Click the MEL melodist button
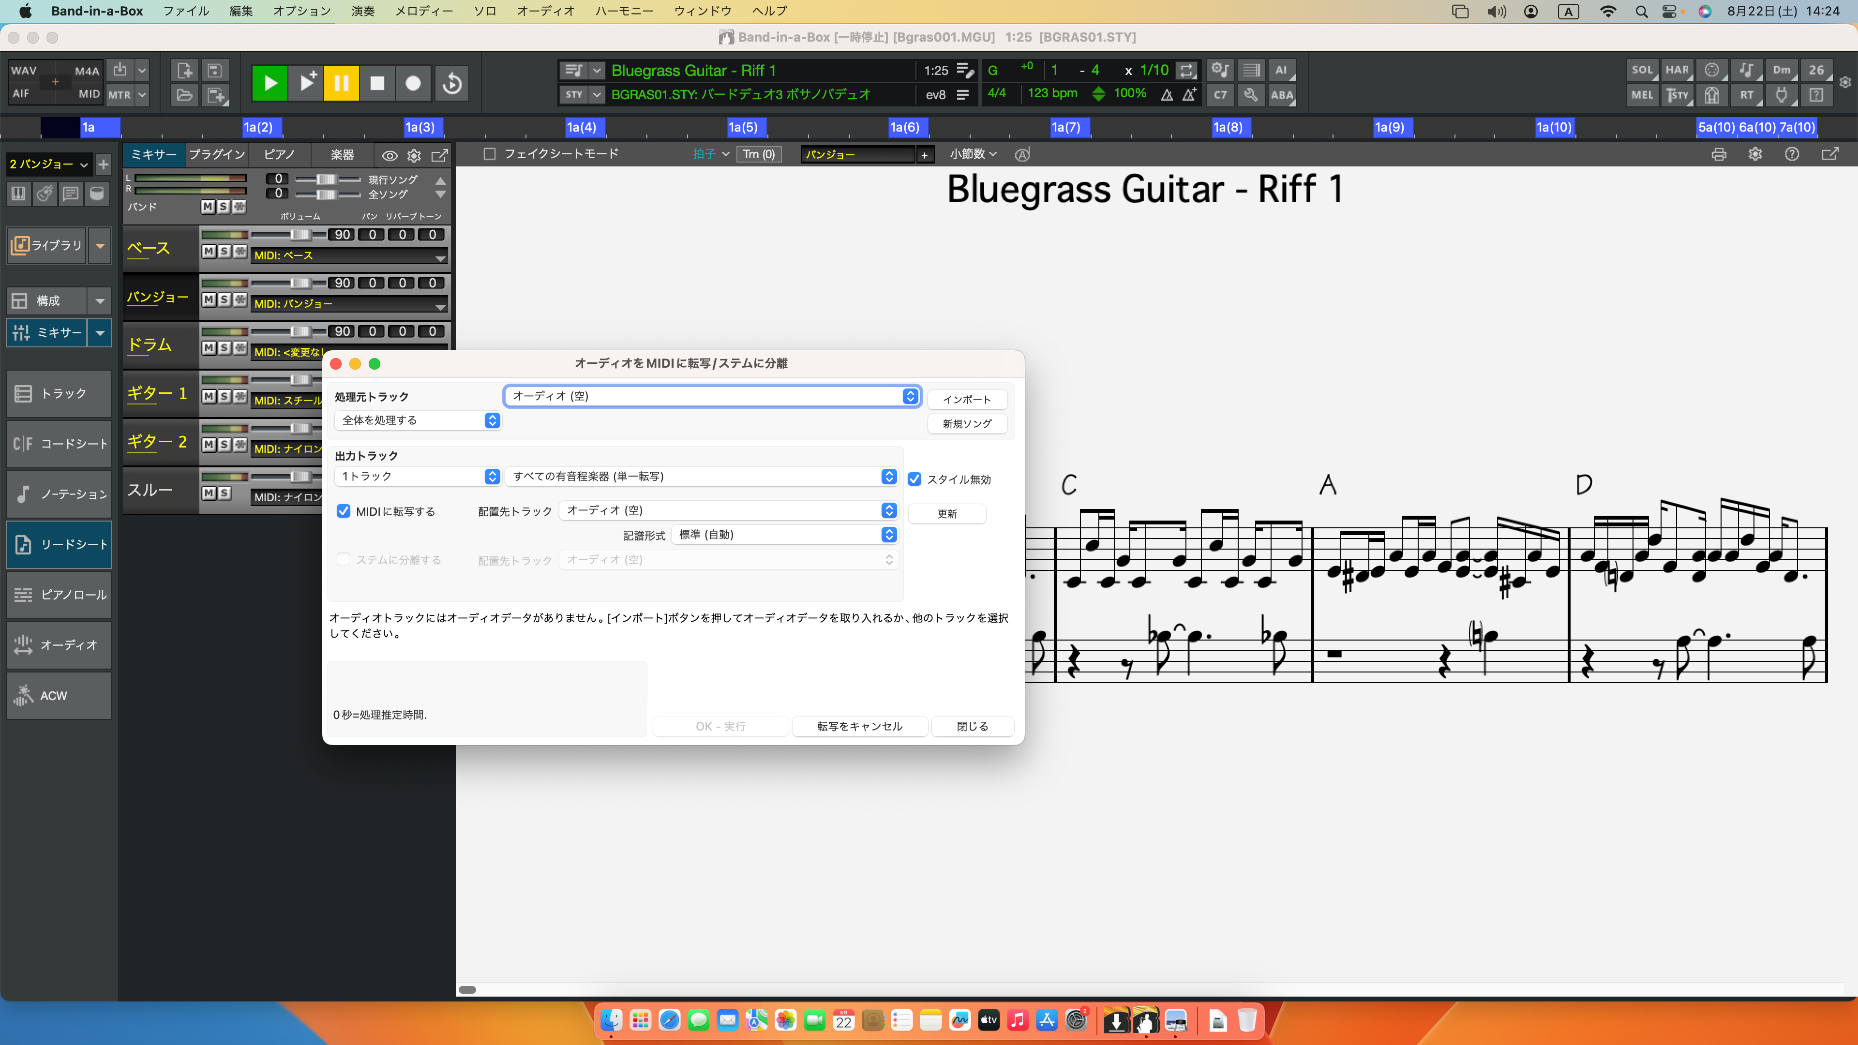1858x1045 pixels. 1642,95
